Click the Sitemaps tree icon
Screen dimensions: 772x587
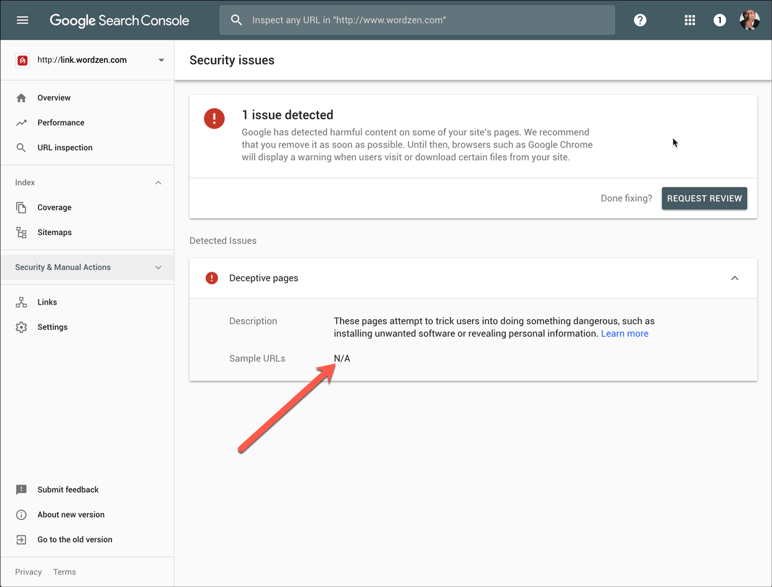(x=21, y=232)
